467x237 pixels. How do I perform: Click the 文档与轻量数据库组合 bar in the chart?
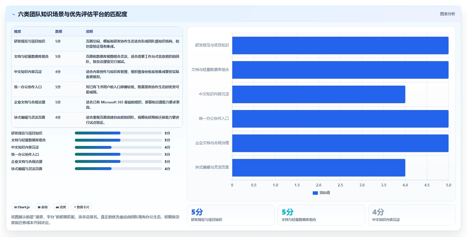pyautogui.click(x=340, y=70)
